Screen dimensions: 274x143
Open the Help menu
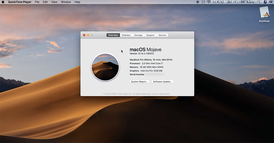tap(77, 2)
